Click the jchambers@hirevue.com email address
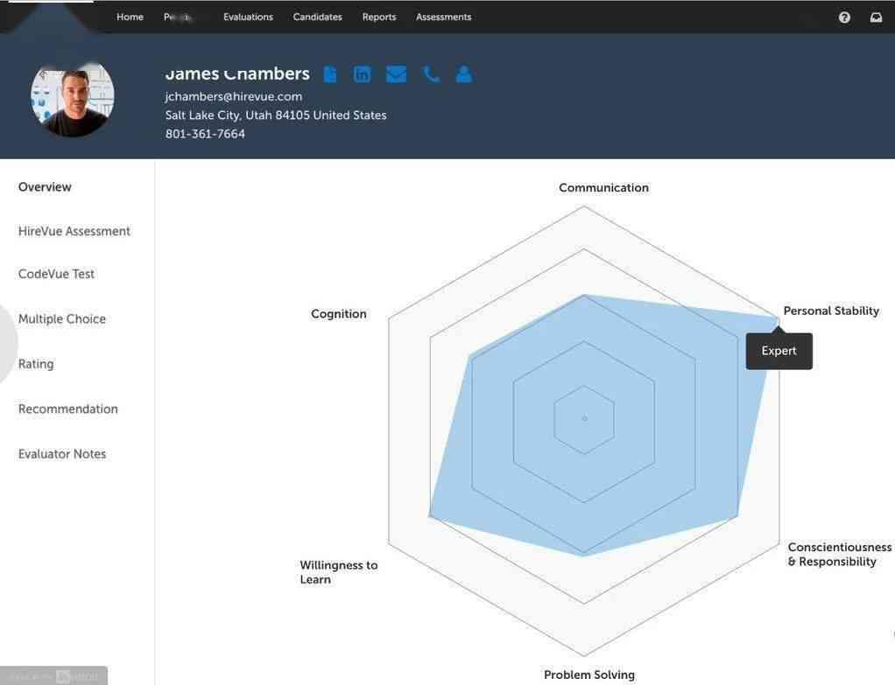This screenshot has height=685, width=895. tap(234, 96)
